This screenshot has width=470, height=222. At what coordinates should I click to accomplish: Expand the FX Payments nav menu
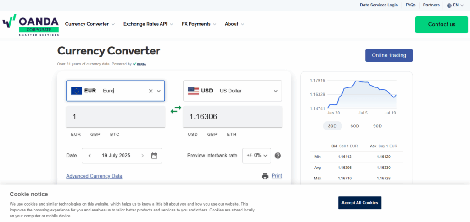pos(199,24)
